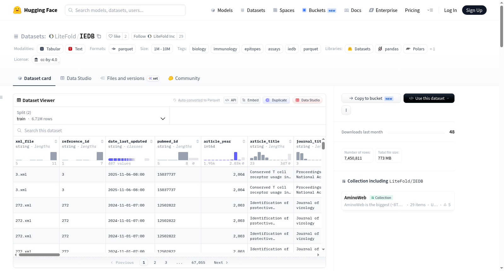This screenshot has height=271, width=504.
Task: Toggle the left sidebar menu icon
Action: coord(1,97)
